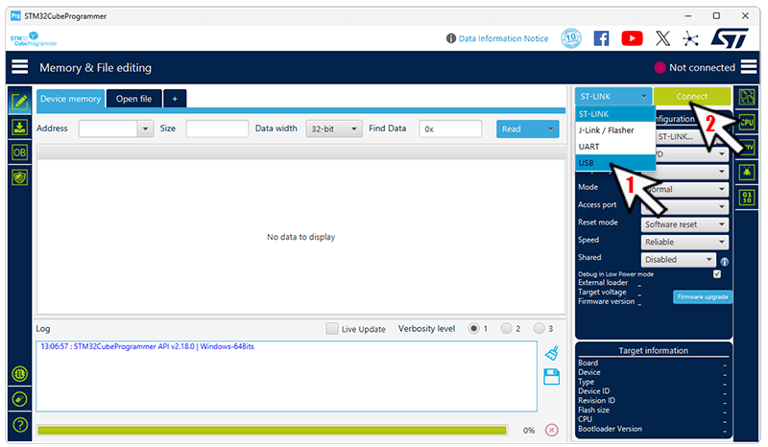Click the info icon next to Shared
The height and width of the screenshot is (447, 768).
[725, 262]
